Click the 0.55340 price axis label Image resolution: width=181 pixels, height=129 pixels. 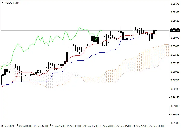coord(175,123)
